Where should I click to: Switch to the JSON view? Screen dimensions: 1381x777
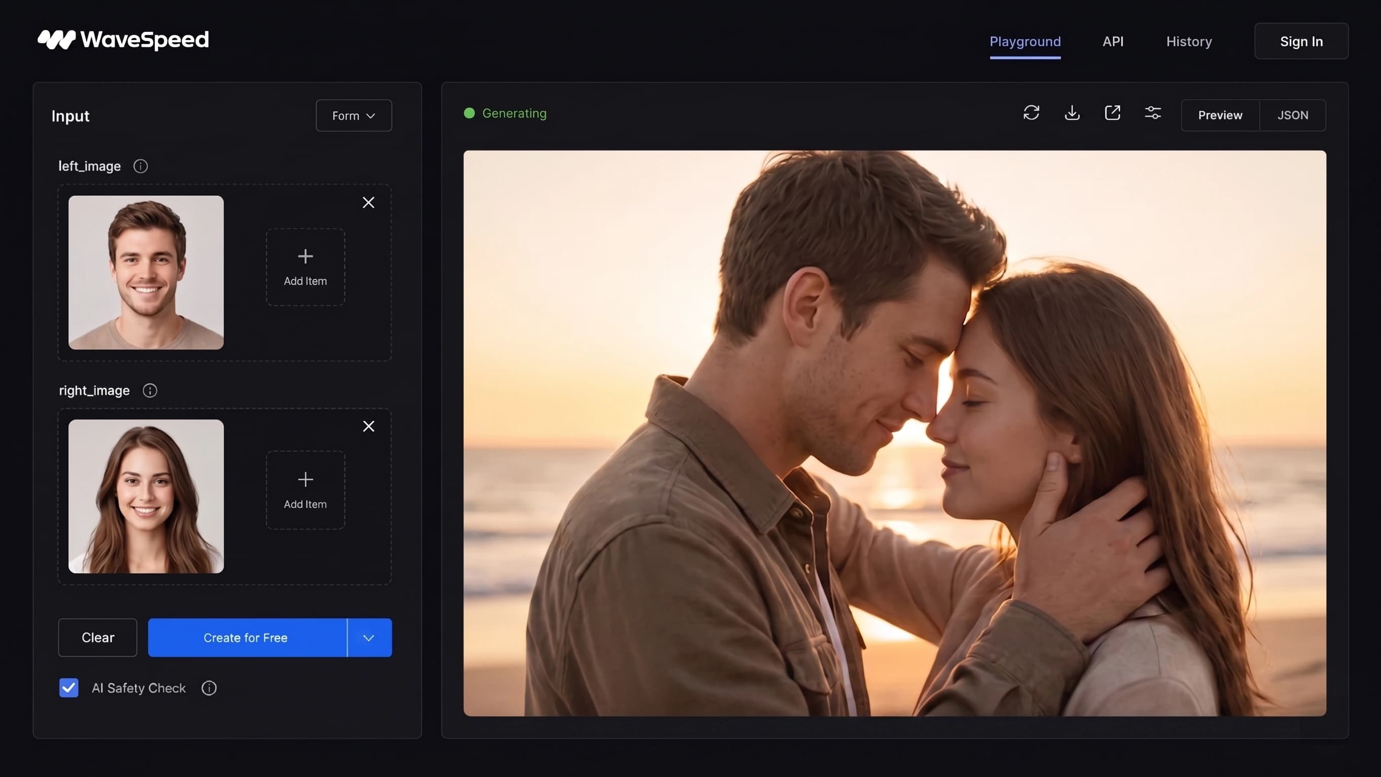[x=1292, y=115]
